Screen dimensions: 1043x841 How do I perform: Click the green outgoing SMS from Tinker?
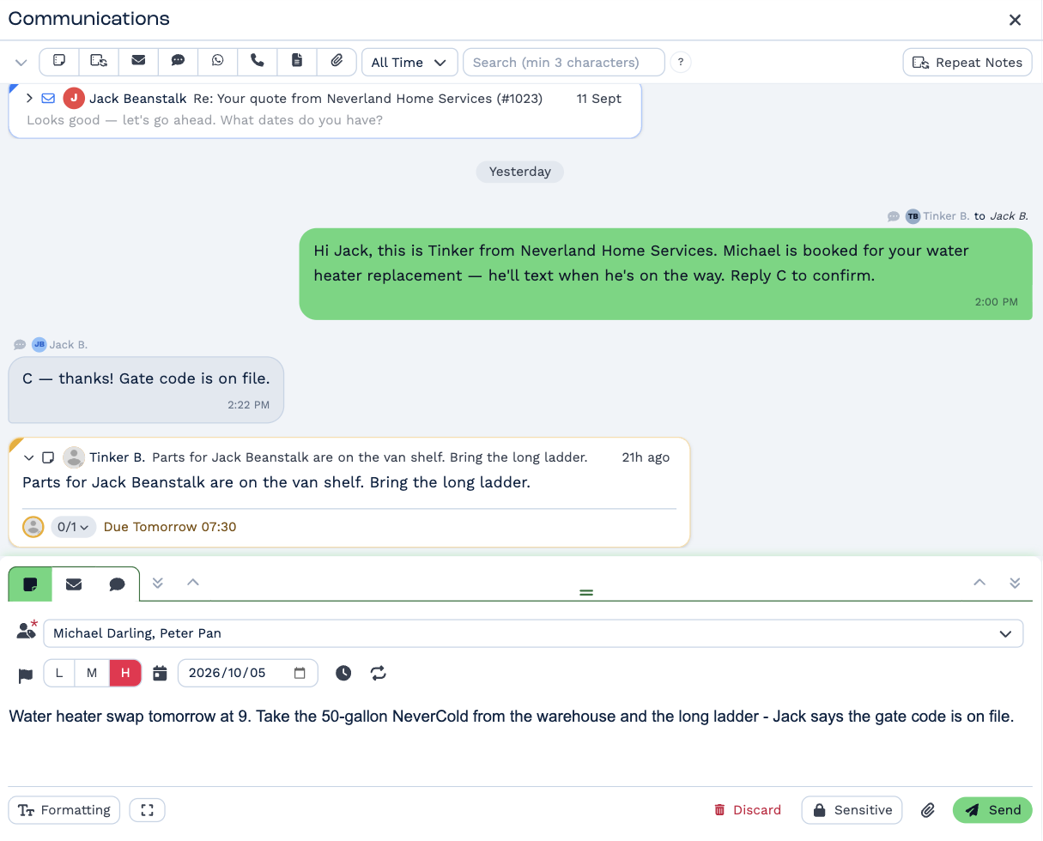(x=665, y=274)
